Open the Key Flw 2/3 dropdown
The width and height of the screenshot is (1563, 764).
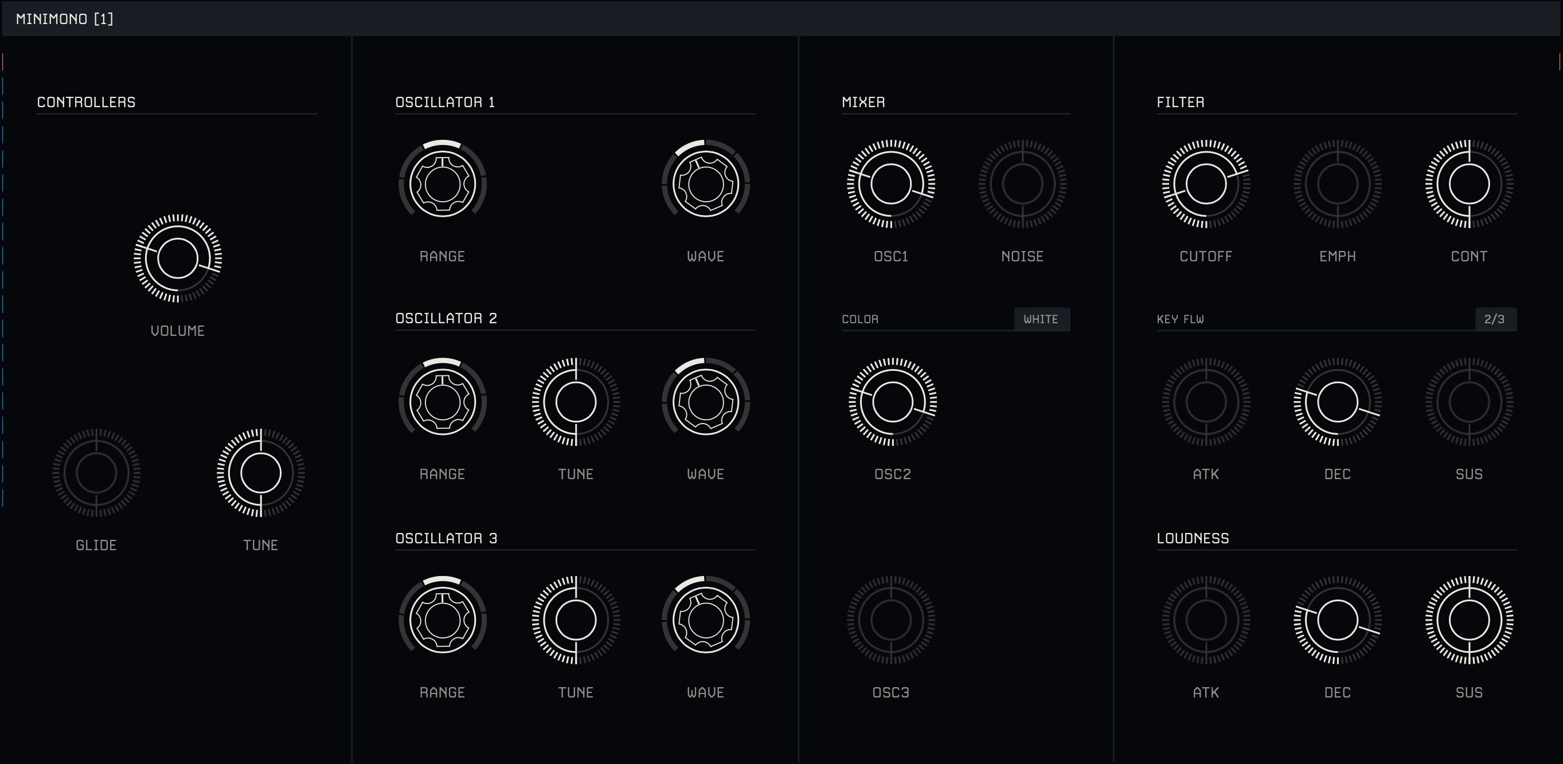click(x=1495, y=319)
